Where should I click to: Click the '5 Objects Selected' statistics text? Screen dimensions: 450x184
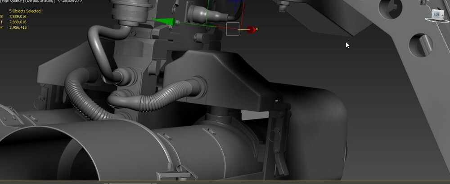pyautogui.click(x=25, y=11)
